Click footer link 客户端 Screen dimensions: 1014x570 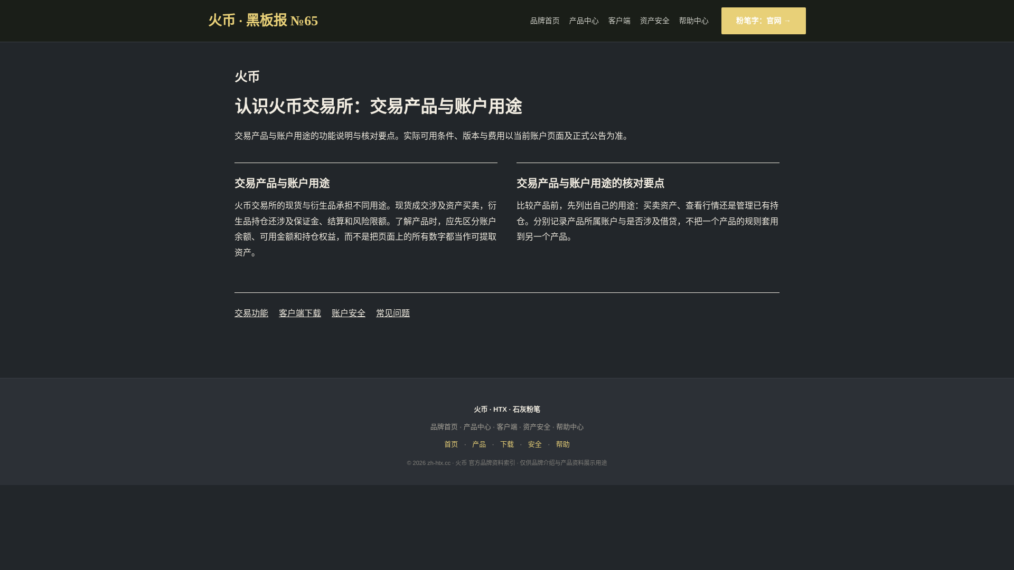[507, 426]
